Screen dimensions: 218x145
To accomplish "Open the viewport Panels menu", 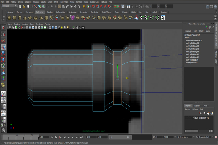I will point(47,24).
